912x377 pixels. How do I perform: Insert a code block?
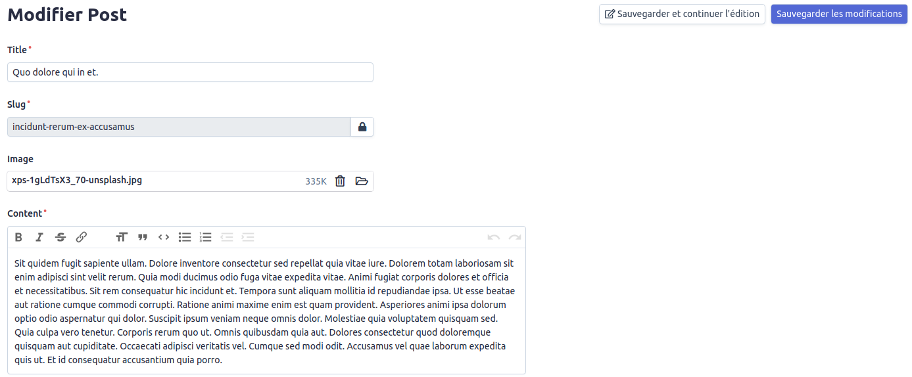coord(164,237)
